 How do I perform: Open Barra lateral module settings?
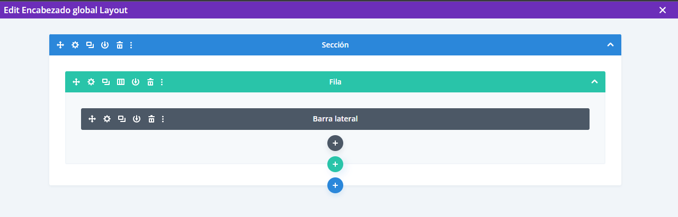pyautogui.click(x=107, y=119)
